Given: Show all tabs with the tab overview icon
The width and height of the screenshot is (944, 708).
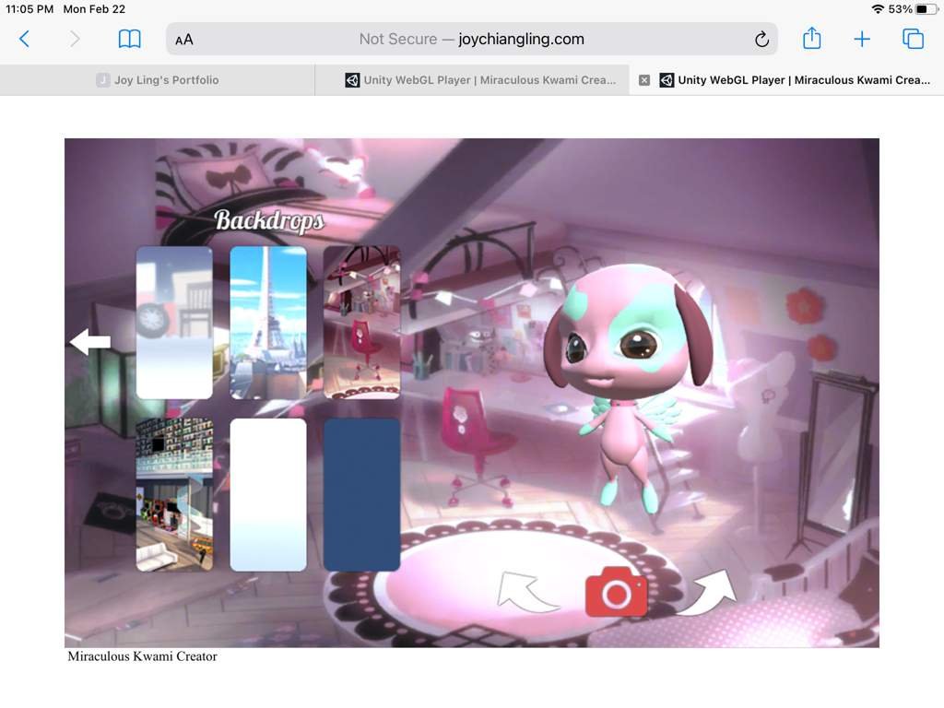Looking at the screenshot, I should pos(913,39).
